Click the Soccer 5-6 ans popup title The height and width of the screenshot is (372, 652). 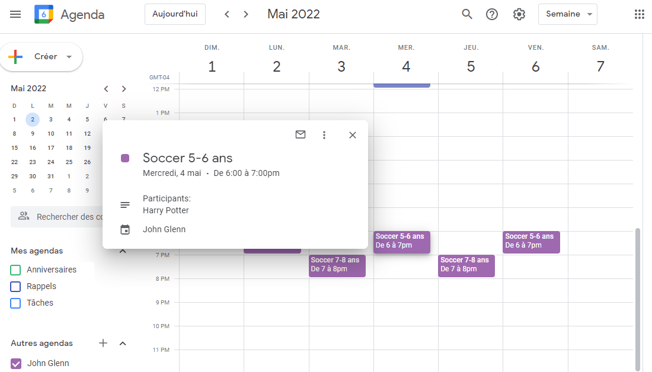(187, 158)
